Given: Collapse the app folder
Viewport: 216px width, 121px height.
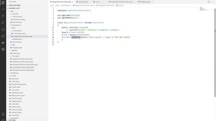Looking at the screenshot, I should [x=12, y=11].
